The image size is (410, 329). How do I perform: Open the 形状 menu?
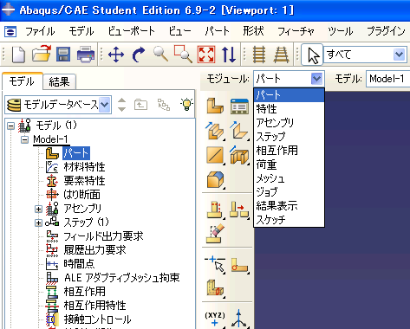click(253, 31)
